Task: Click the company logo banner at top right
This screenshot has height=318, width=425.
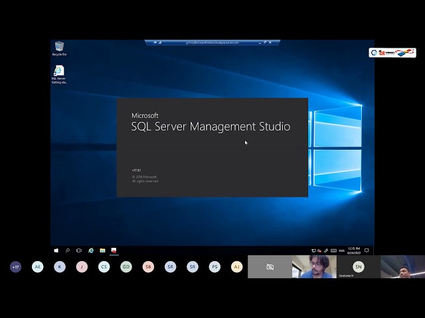Action: [x=392, y=53]
